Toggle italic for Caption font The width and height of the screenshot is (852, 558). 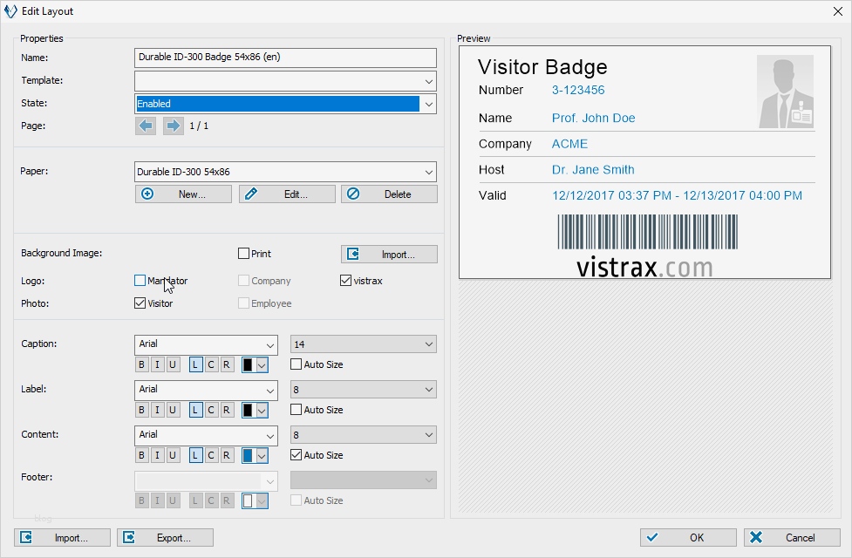(157, 364)
